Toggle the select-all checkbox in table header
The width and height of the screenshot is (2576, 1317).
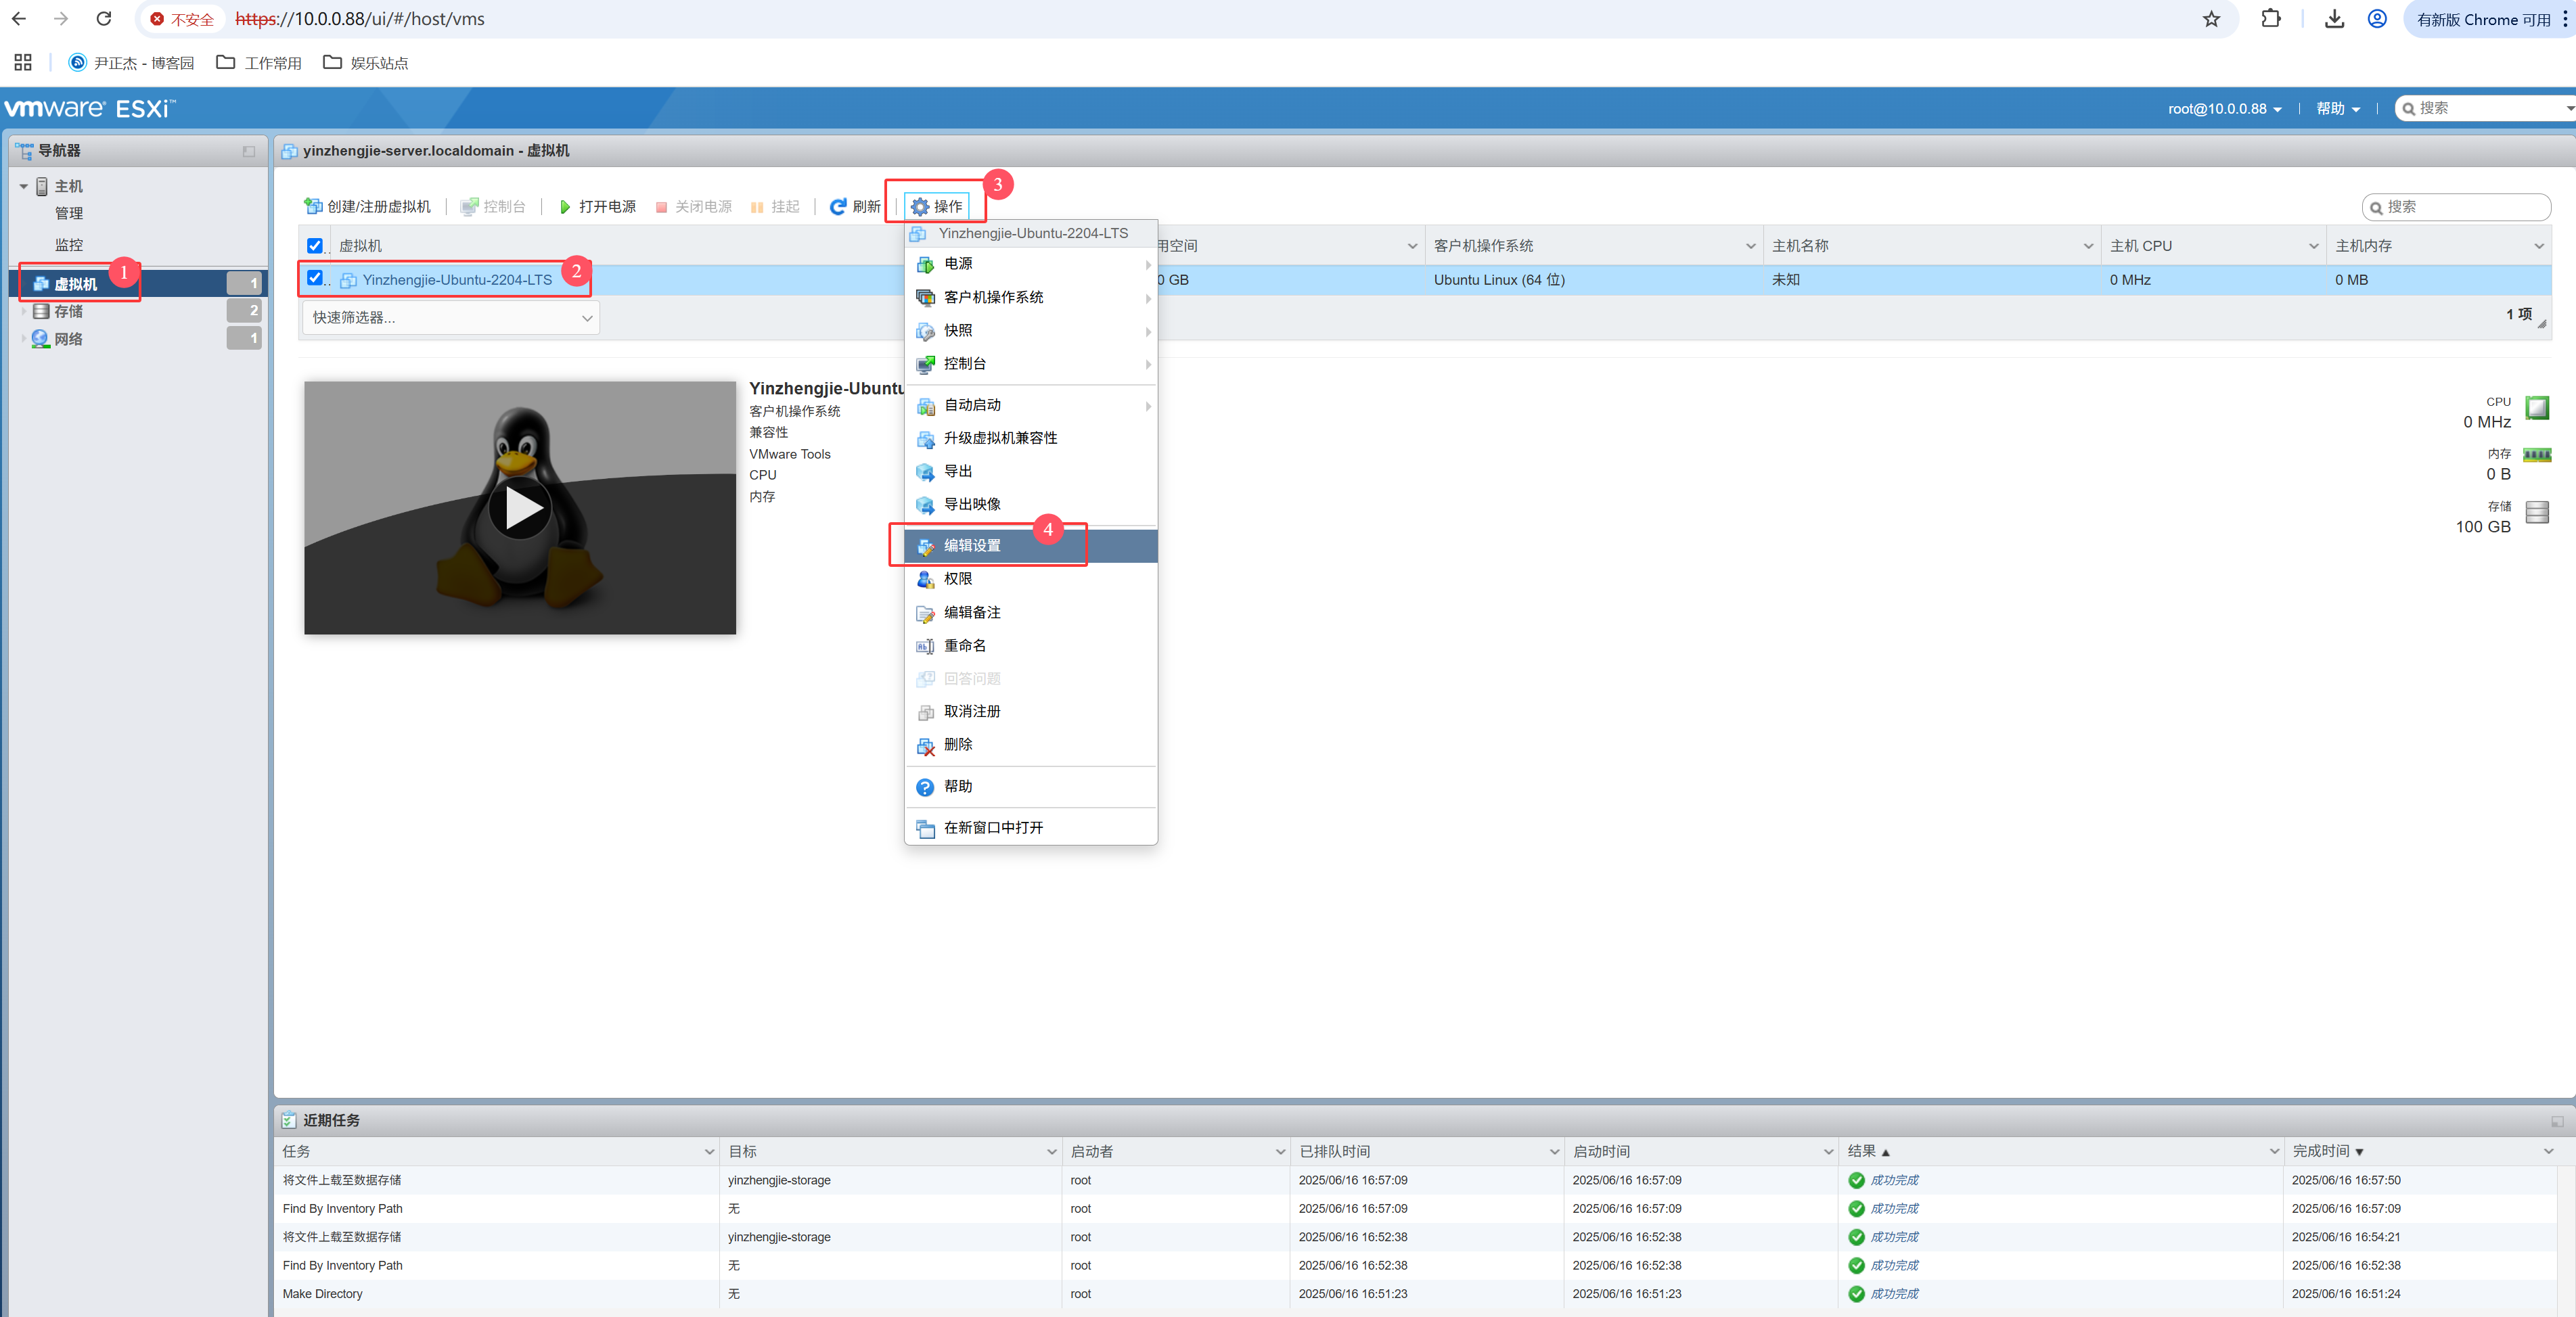coord(315,245)
